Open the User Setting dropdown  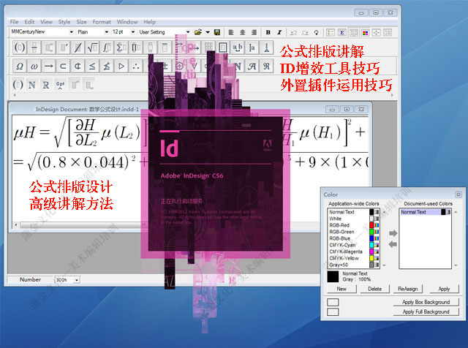pyautogui.click(x=188, y=32)
